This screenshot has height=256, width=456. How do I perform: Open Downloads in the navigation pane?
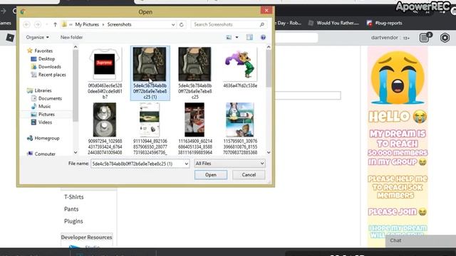49,67
